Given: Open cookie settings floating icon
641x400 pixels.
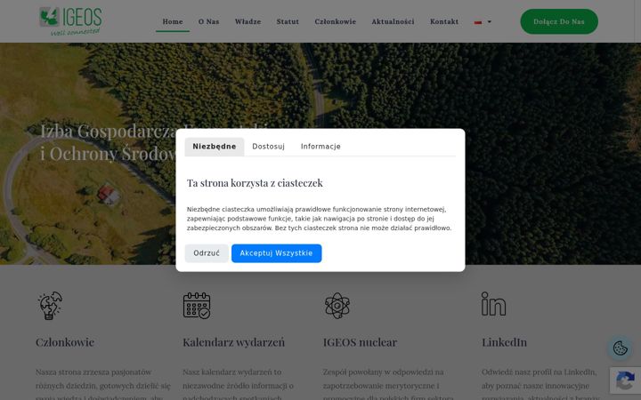Looking at the screenshot, I should click(621, 348).
